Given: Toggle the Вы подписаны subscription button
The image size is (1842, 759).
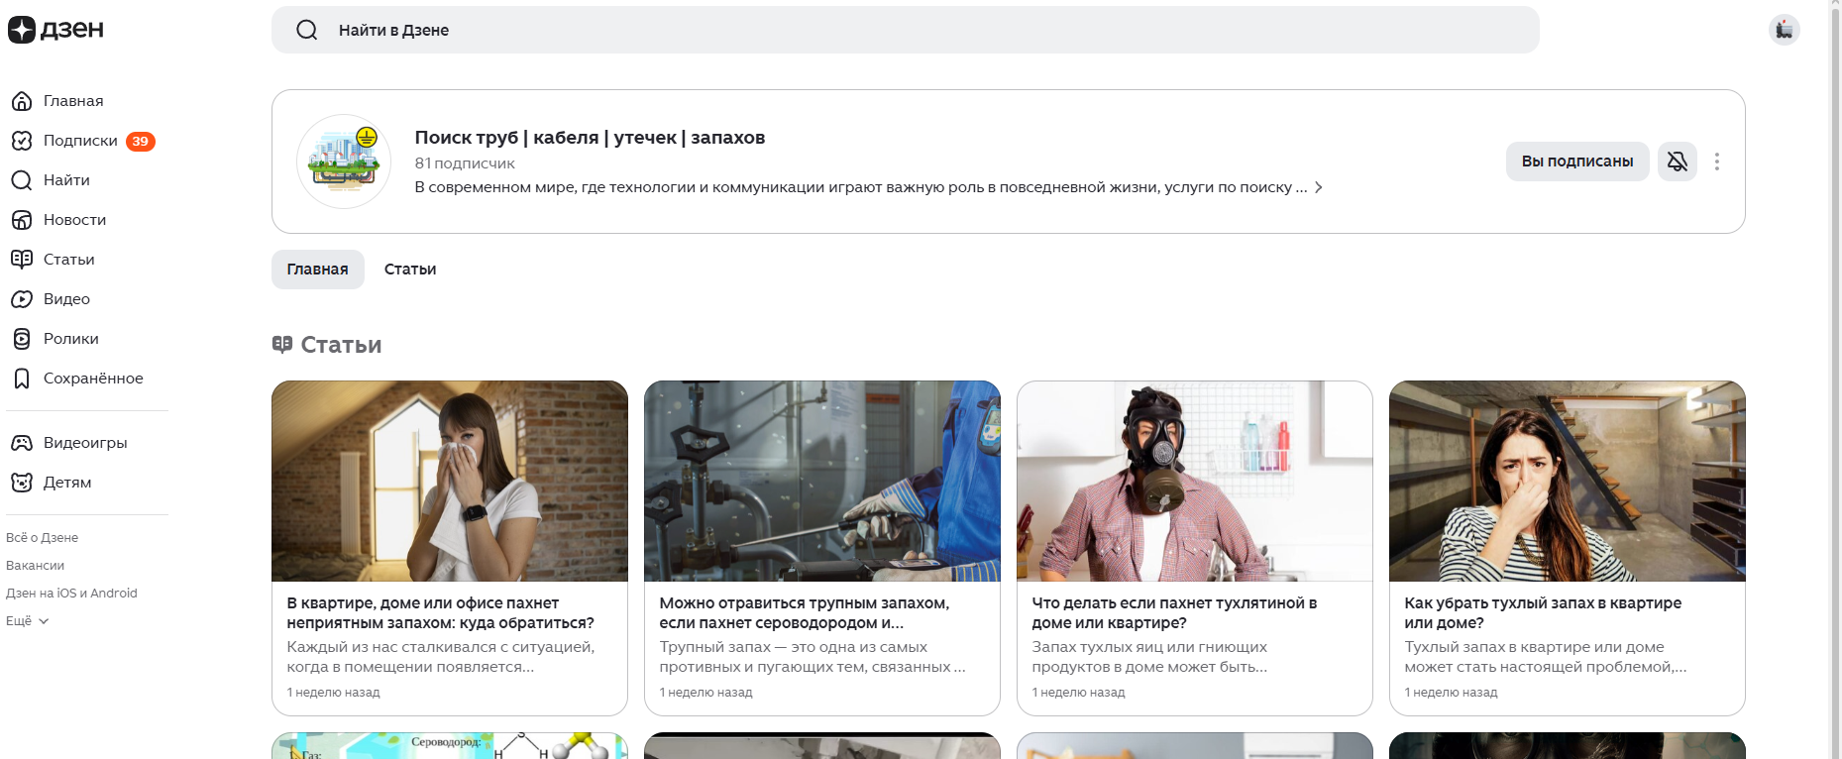Looking at the screenshot, I should pos(1576,162).
